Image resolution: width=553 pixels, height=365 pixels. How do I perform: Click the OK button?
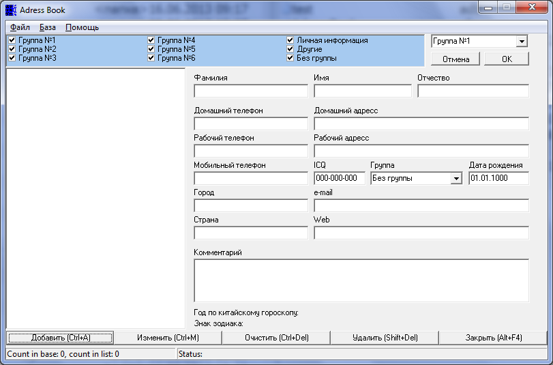(506, 59)
